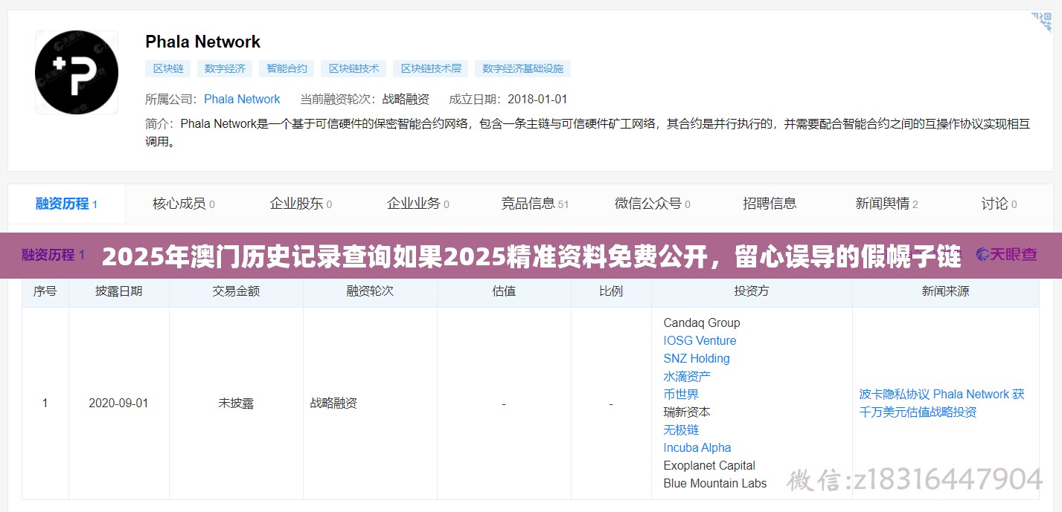Switch to the 企业股东 tab
Screen dimensions: 1062x512
coord(301,204)
